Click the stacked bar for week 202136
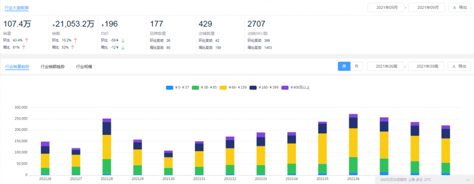This screenshot has height=184, width=474. click(353, 145)
